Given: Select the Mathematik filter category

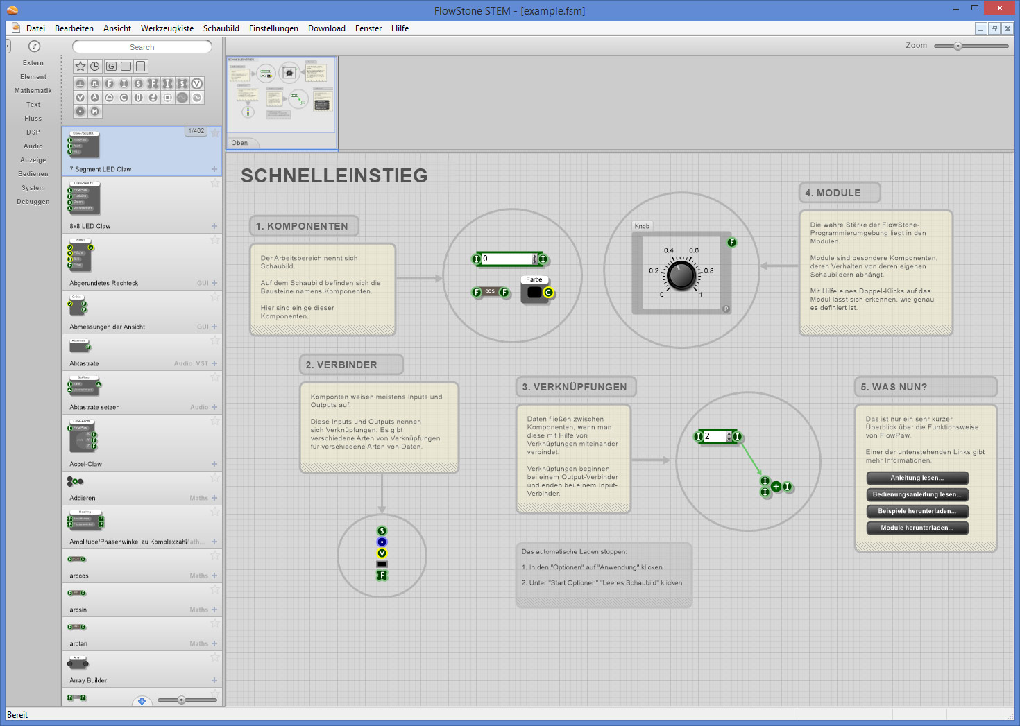Looking at the screenshot, I should (33, 91).
